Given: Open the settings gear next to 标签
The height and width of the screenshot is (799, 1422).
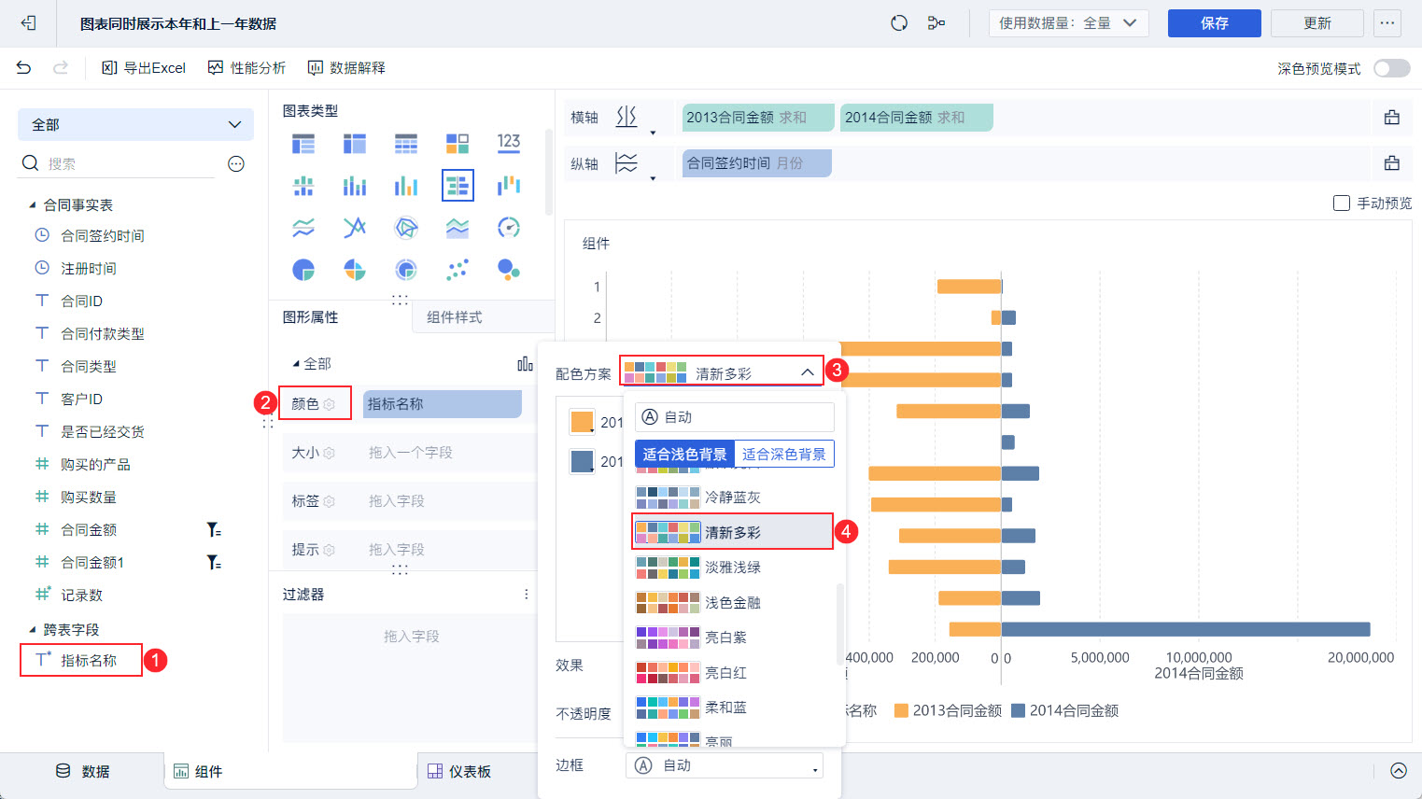Looking at the screenshot, I should click(x=329, y=501).
